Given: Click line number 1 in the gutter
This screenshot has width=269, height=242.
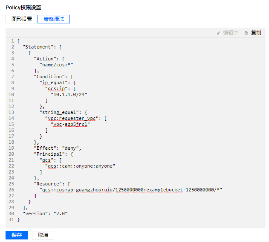Looking at the screenshot, I should pos(13,41).
